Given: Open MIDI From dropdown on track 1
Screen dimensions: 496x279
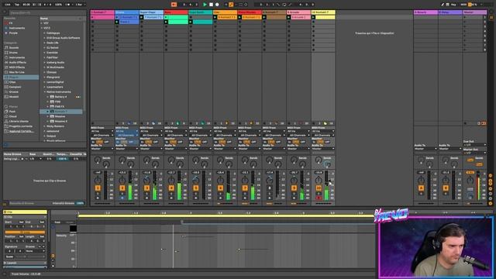Looking at the screenshot, I should (102, 131).
